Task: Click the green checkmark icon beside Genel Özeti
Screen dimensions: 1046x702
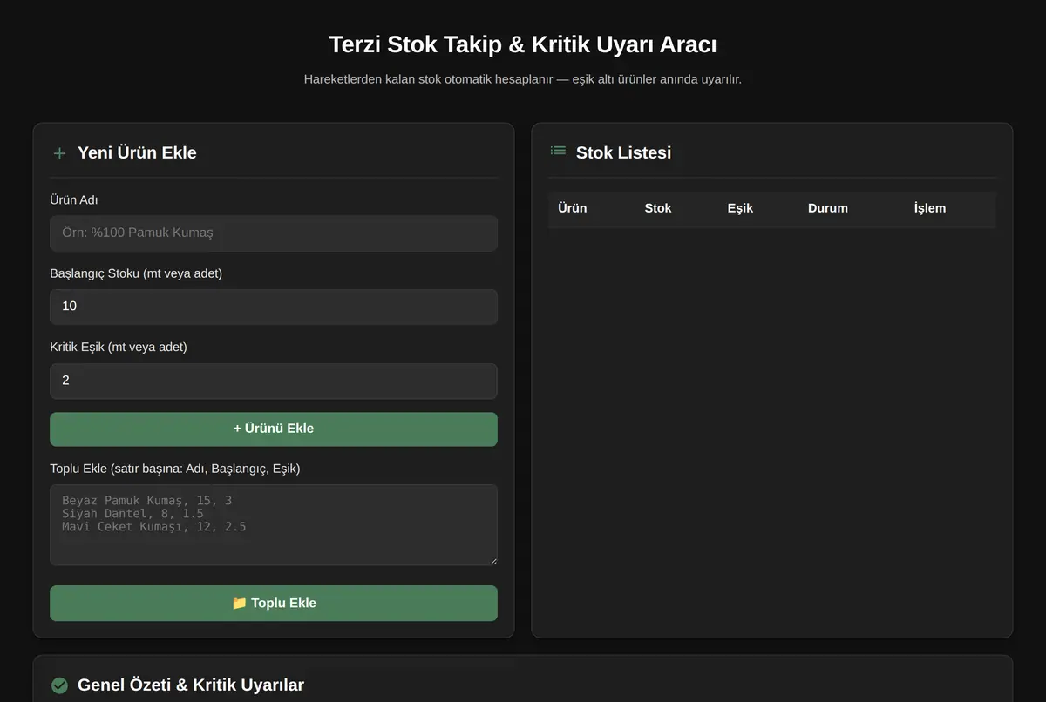Action: pyautogui.click(x=59, y=685)
